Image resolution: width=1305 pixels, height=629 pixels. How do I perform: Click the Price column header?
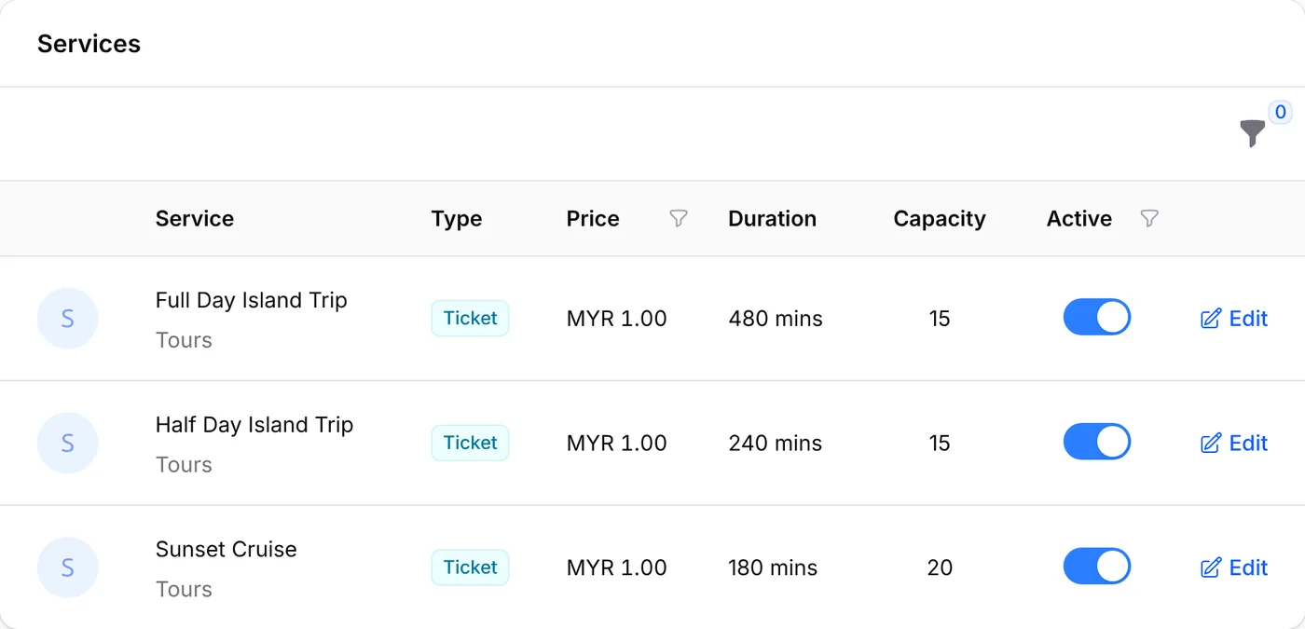click(x=593, y=219)
